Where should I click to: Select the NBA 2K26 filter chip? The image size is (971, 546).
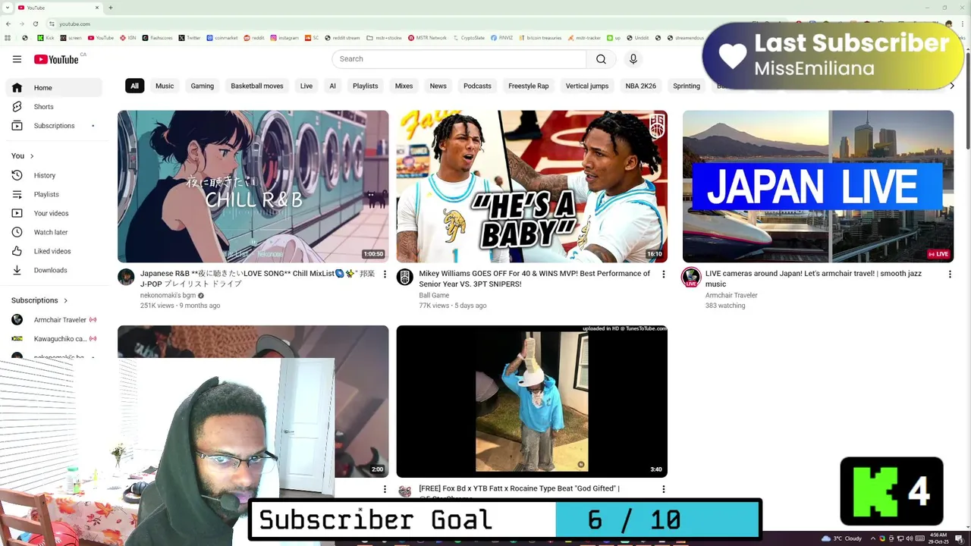[641, 86]
